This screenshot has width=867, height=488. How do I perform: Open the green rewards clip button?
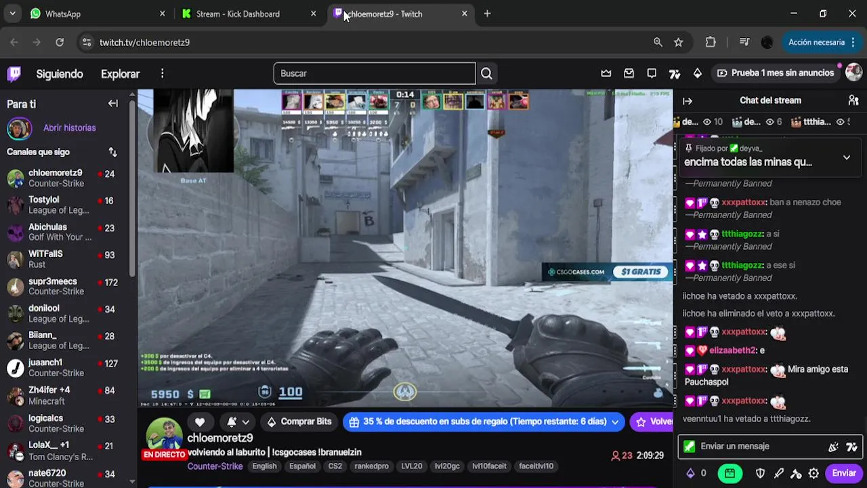729,474
